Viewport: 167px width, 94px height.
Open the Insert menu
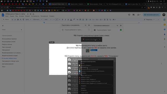click(21, 16)
